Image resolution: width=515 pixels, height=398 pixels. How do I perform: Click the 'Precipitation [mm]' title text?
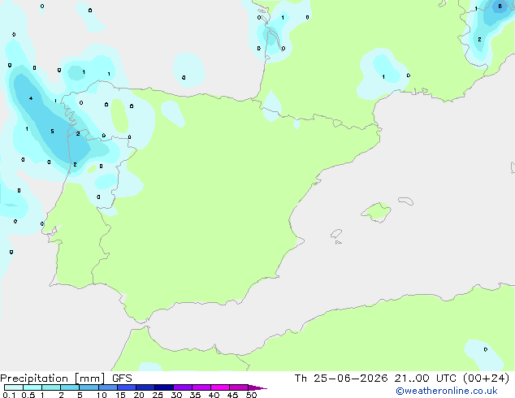coord(52,379)
